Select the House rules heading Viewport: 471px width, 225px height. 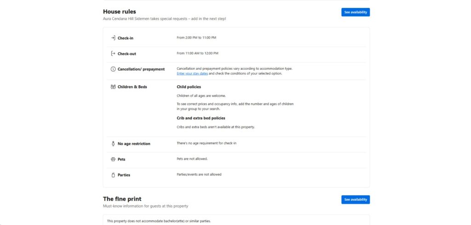[120, 11]
